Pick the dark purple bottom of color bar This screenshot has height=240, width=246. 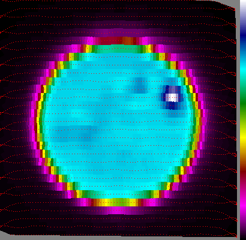[x=243, y=230]
